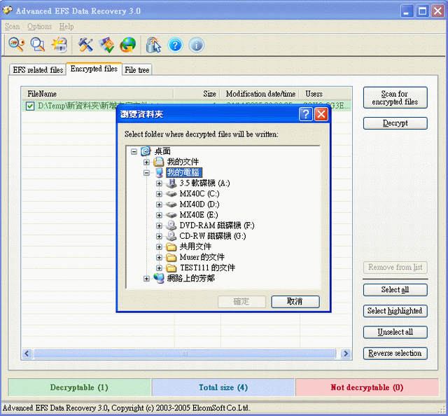Expand the DVD-RAM (F:) node
The height and width of the screenshot is (416, 448).
[x=159, y=226]
